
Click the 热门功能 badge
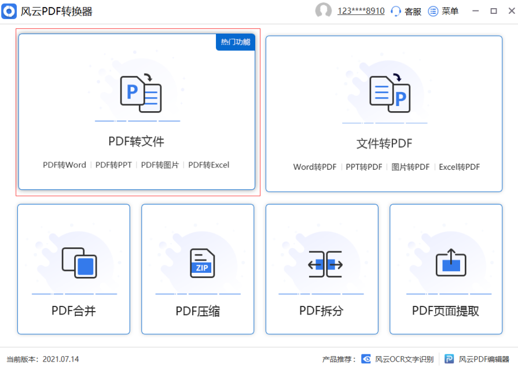pyautogui.click(x=235, y=42)
